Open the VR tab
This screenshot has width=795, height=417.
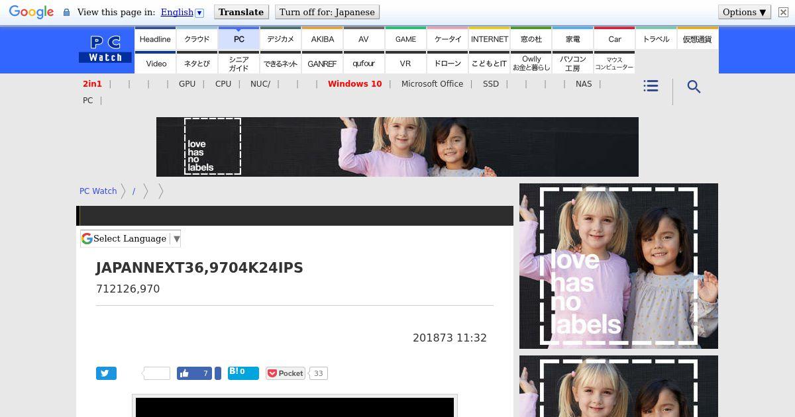coord(405,63)
